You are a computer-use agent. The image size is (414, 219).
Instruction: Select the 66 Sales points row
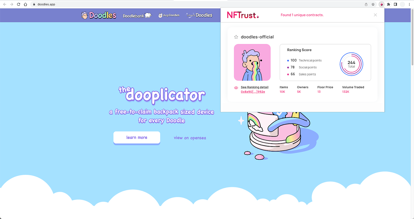point(301,74)
